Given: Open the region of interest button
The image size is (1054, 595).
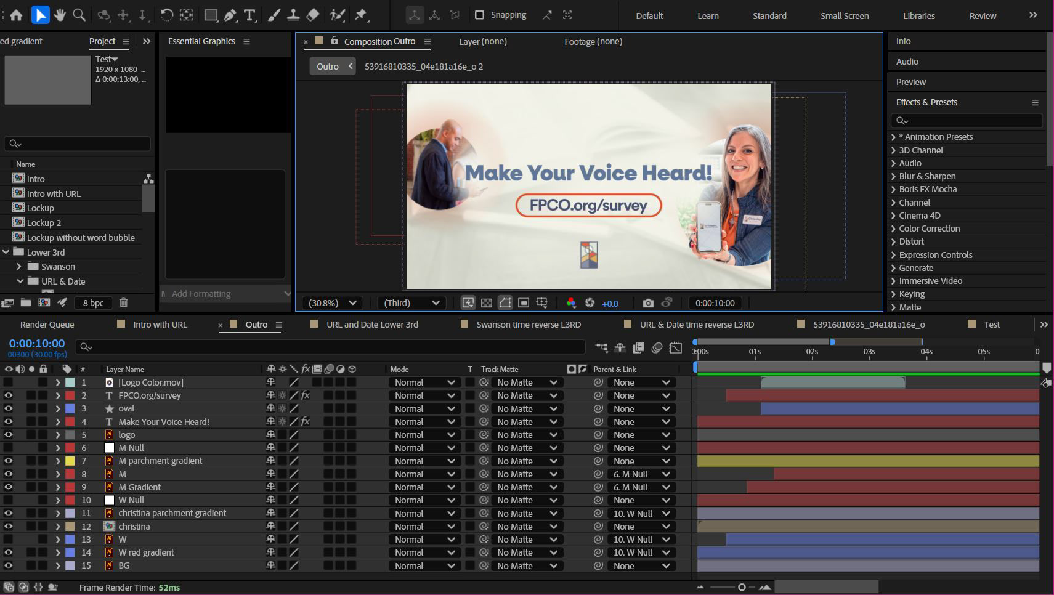Looking at the screenshot, I should coord(524,303).
